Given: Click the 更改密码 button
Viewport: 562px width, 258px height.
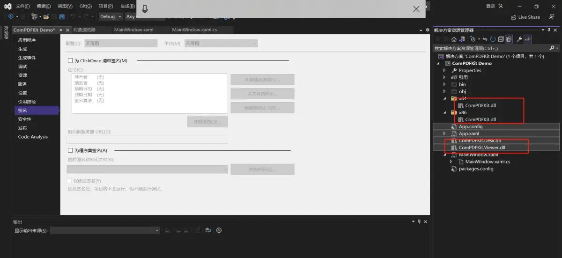Looking at the screenshot, I should [262, 170].
